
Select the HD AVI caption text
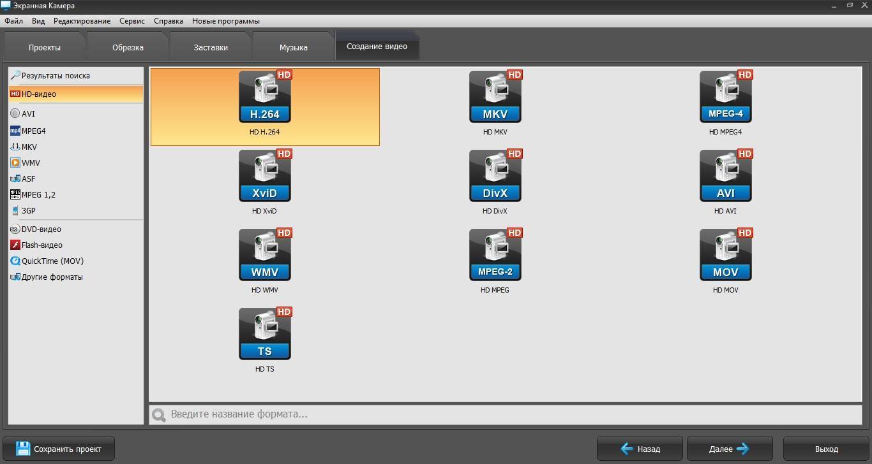[x=726, y=211]
